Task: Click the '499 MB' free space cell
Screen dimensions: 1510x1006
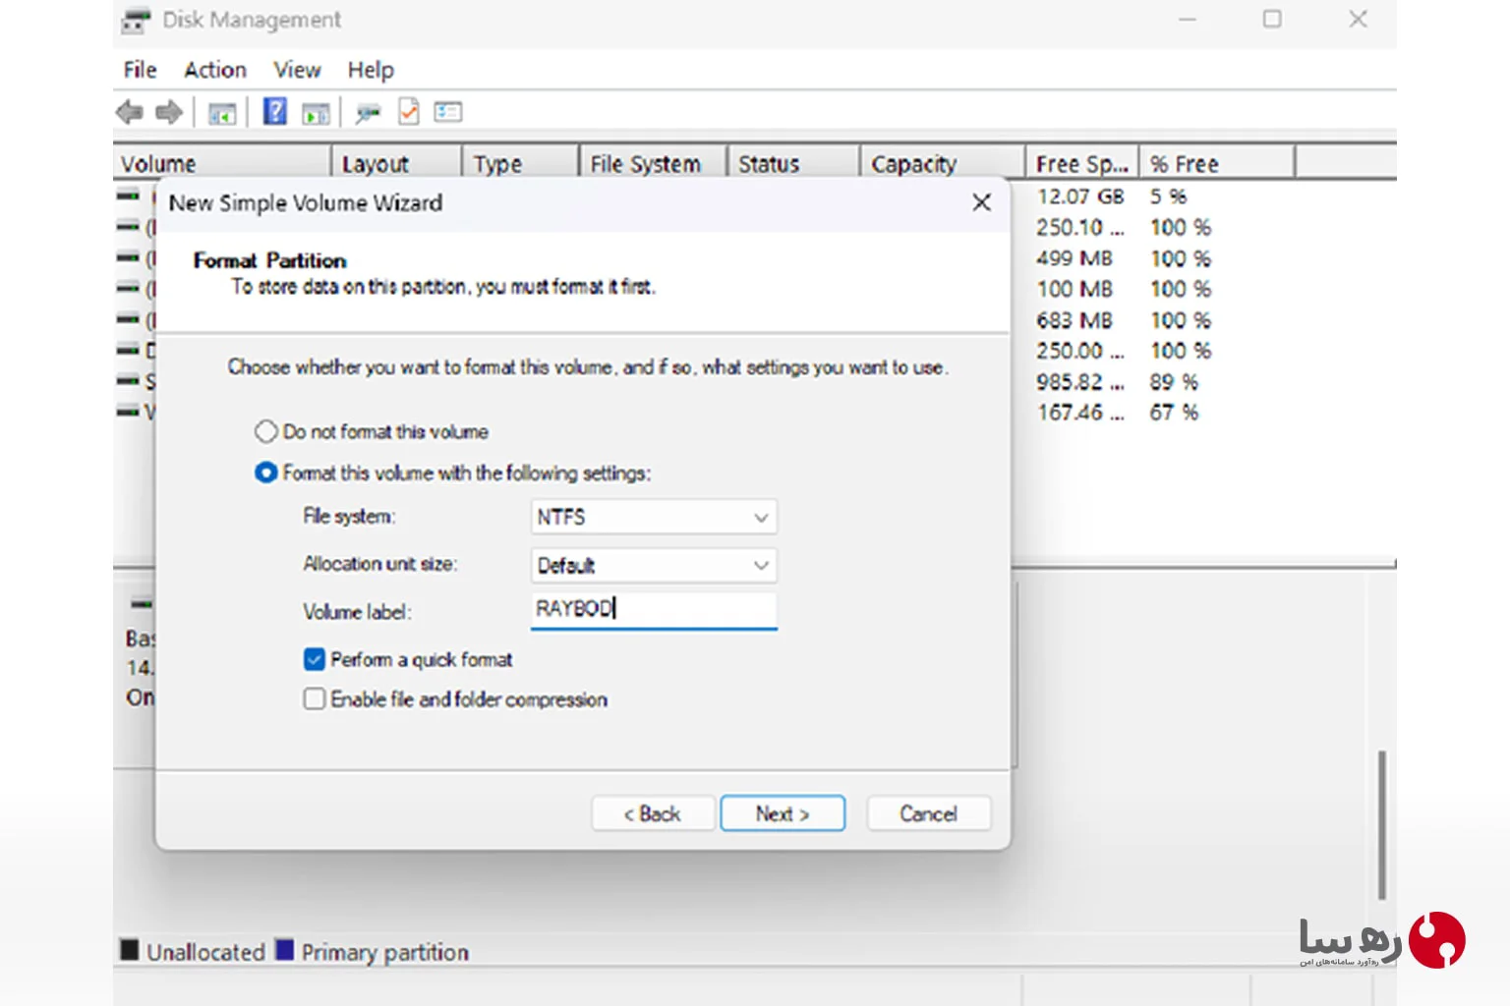Action: (1074, 258)
